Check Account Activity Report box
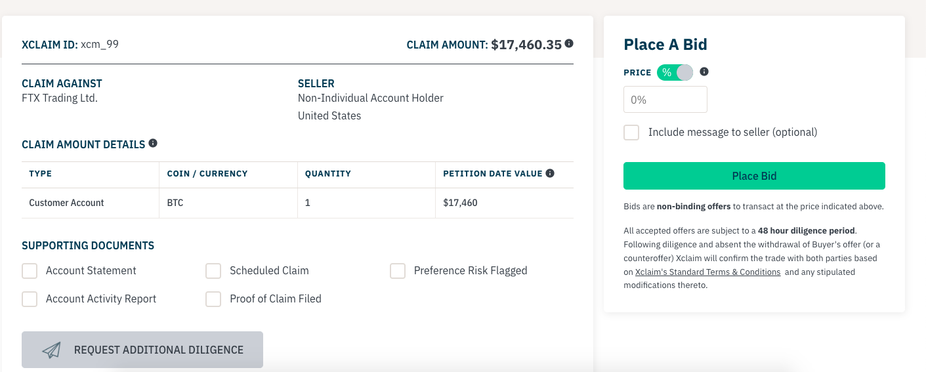 30,299
